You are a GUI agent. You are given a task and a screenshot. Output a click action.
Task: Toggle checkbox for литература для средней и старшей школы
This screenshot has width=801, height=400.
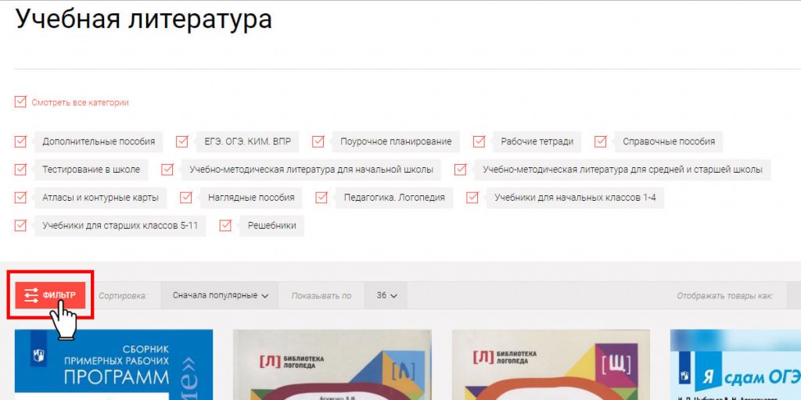(460, 170)
